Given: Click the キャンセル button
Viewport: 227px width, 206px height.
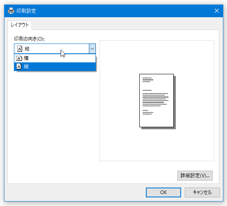Looking at the screenshot, I should (x=202, y=192).
